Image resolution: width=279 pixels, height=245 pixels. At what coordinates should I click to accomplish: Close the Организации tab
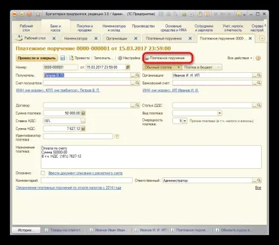[x=136, y=38]
